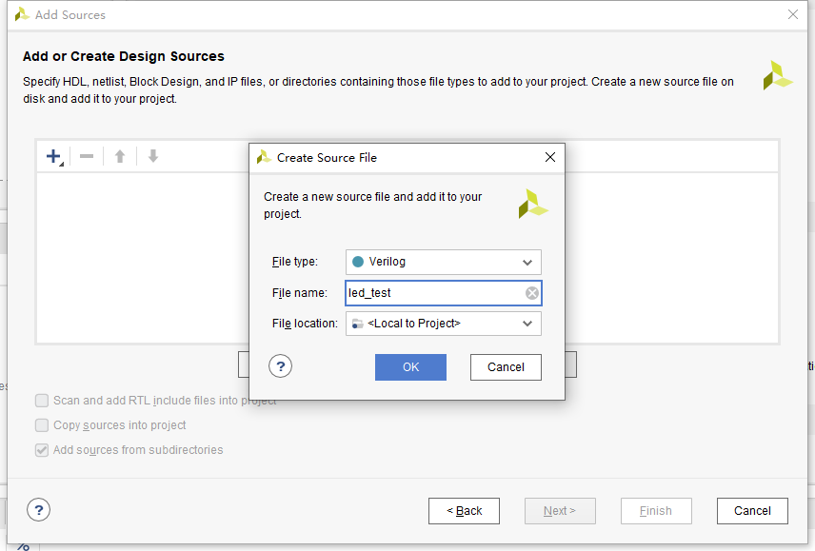Image resolution: width=815 pixels, height=551 pixels.
Task: Toggle Add sources from subdirectories checkbox
Action: pos(42,450)
